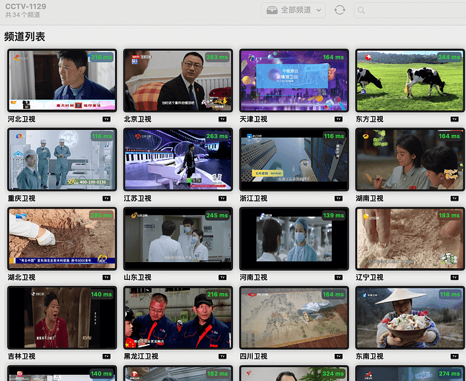Select the 辽宁卫视 channel name

370,277
